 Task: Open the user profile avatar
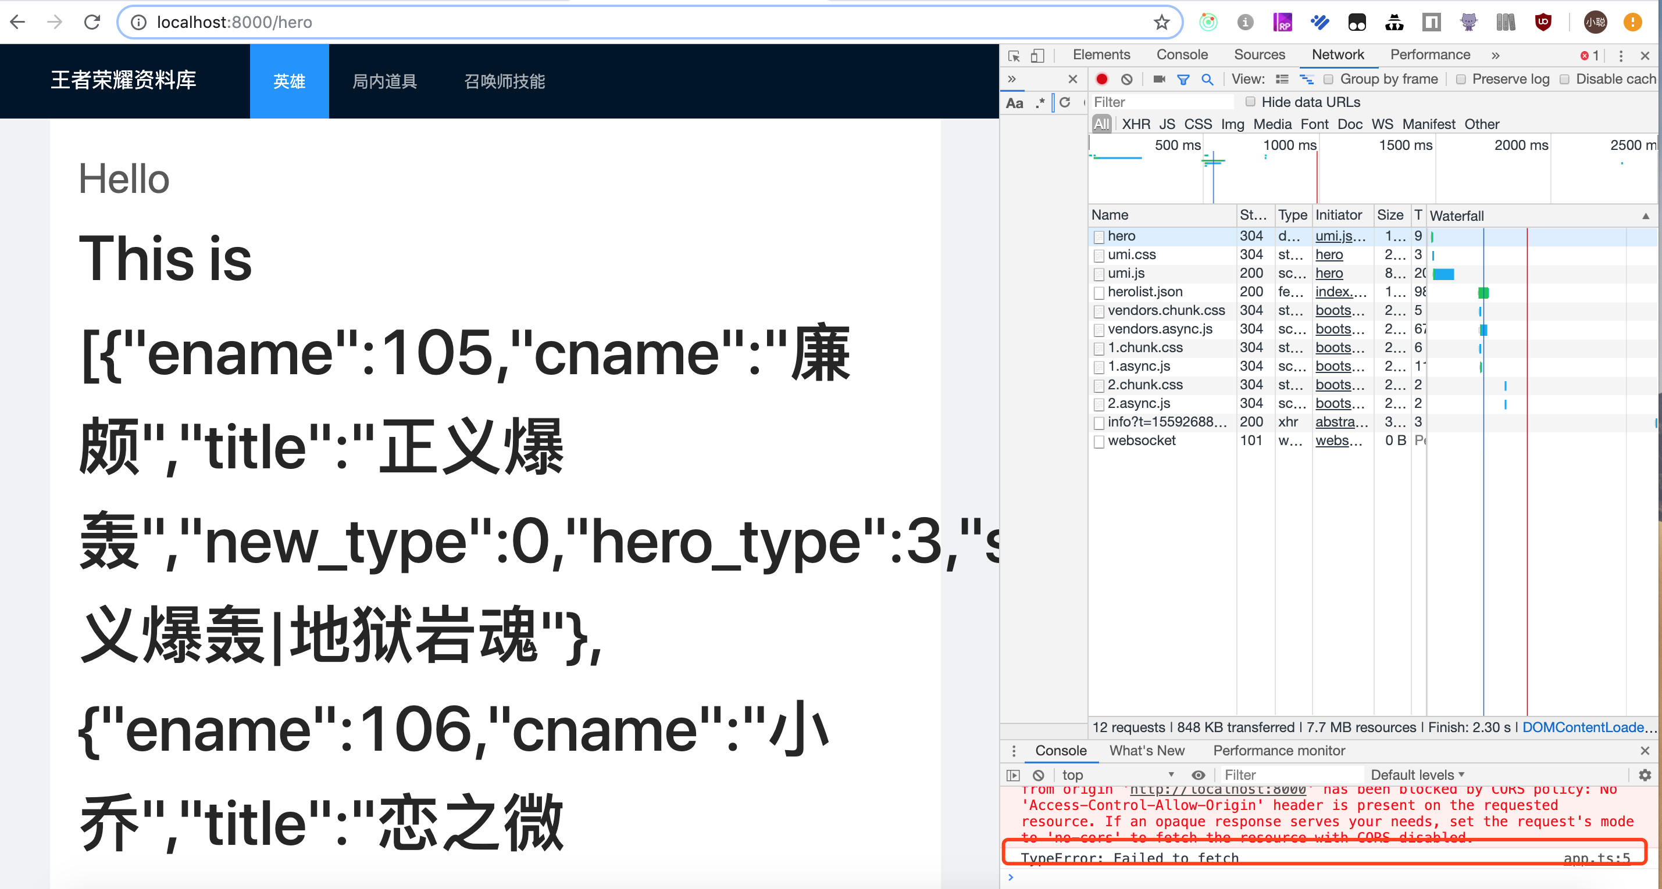click(1595, 22)
